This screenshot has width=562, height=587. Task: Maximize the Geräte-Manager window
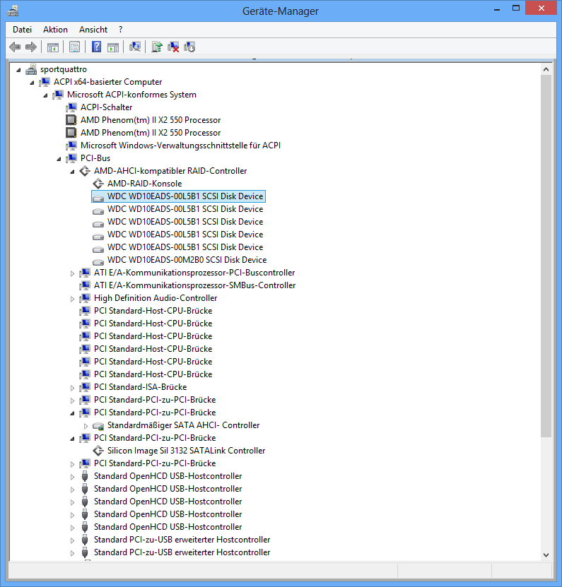[x=516, y=8]
